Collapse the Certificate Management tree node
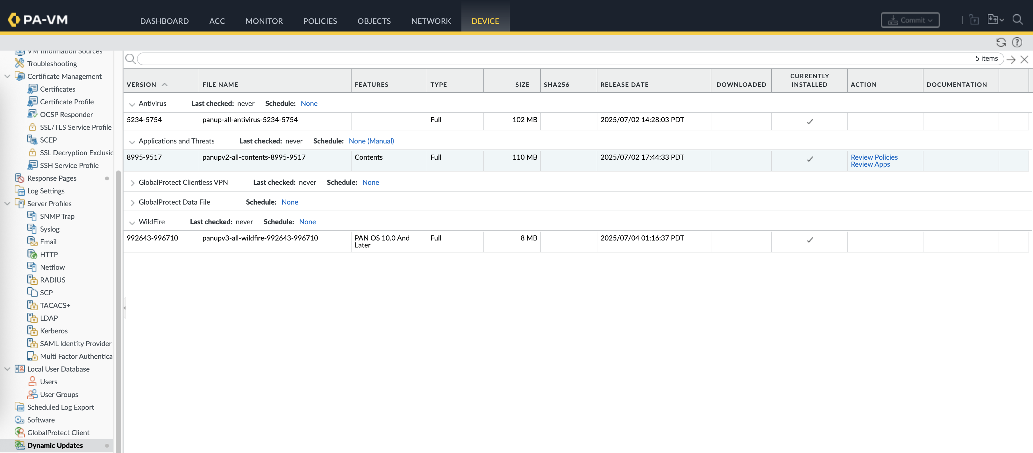 point(7,76)
